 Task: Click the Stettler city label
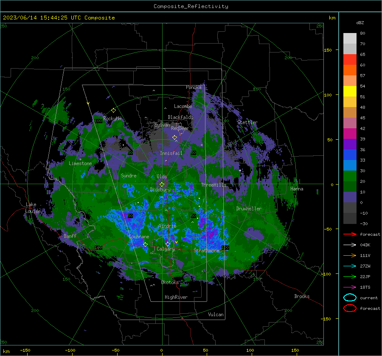(x=247, y=122)
